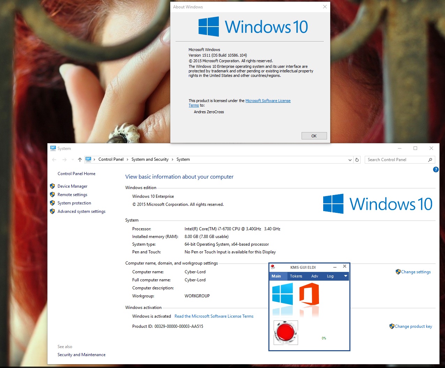This screenshot has height=368, width=445.
Task: Open the Adv tab in KMS
Action: click(314, 276)
